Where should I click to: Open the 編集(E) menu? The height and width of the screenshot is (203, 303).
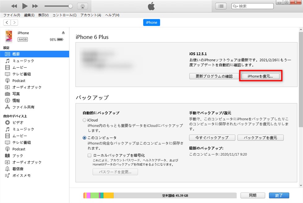[29, 15]
